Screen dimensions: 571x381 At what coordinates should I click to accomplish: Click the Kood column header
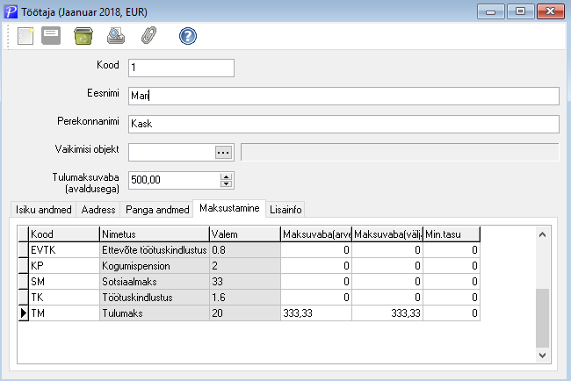pyautogui.click(x=64, y=234)
